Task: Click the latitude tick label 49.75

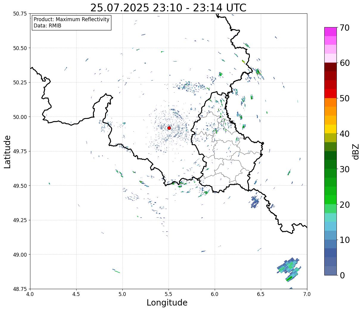Action: [20, 151]
